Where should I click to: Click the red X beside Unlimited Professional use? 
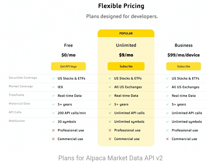(x=110, y=130)
